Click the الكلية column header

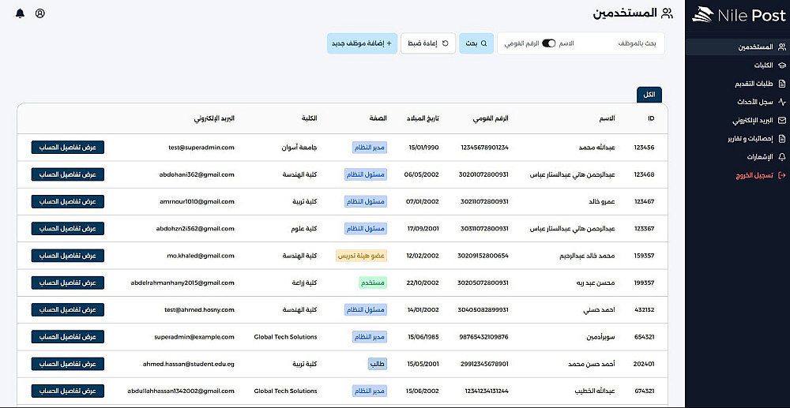point(310,118)
